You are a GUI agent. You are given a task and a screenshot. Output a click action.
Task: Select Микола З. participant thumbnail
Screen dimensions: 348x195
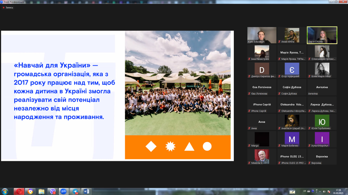(x=262, y=157)
